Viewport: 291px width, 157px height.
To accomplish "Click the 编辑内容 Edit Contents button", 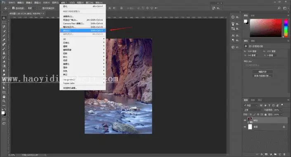I will (263, 72).
